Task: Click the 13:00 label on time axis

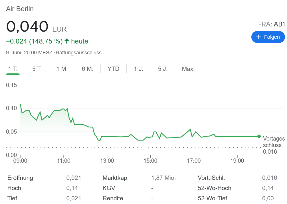Action: [x=107, y=161]
